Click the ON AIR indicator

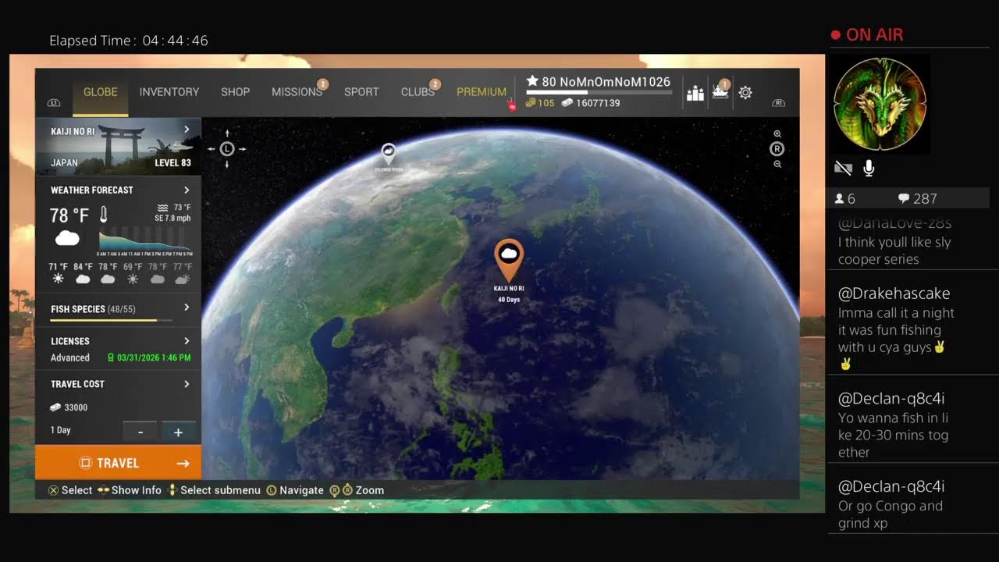point(867,34)
